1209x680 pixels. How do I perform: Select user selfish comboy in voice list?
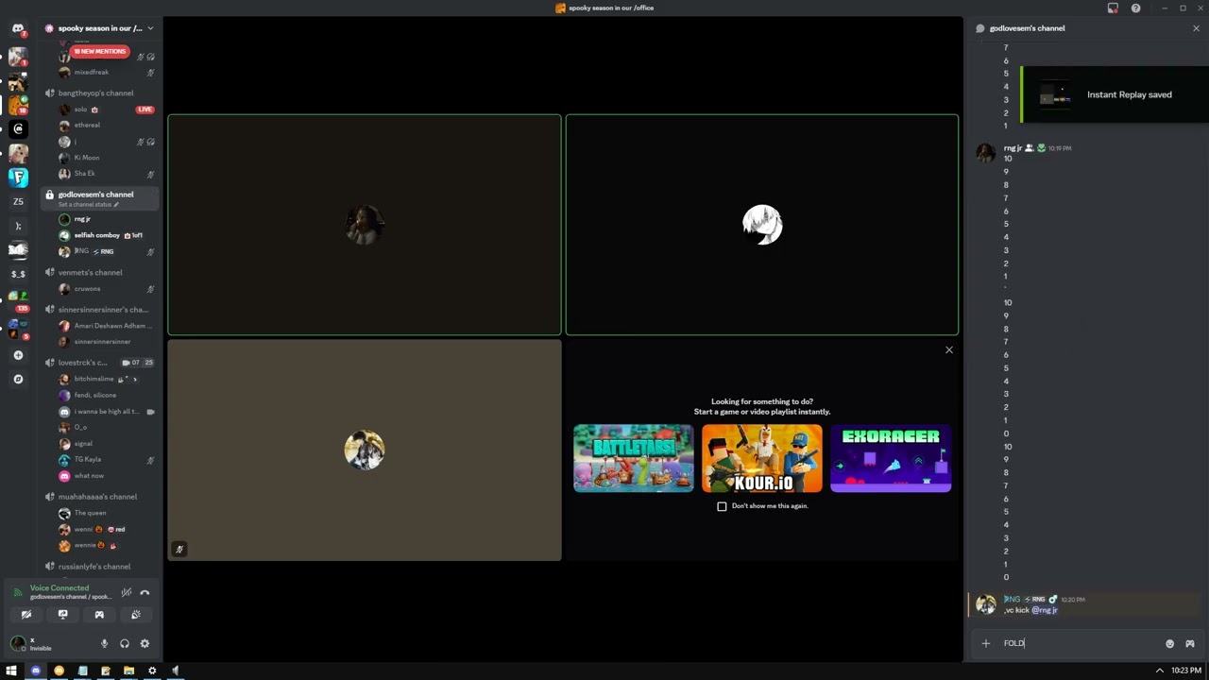click(x=96, y=235)
